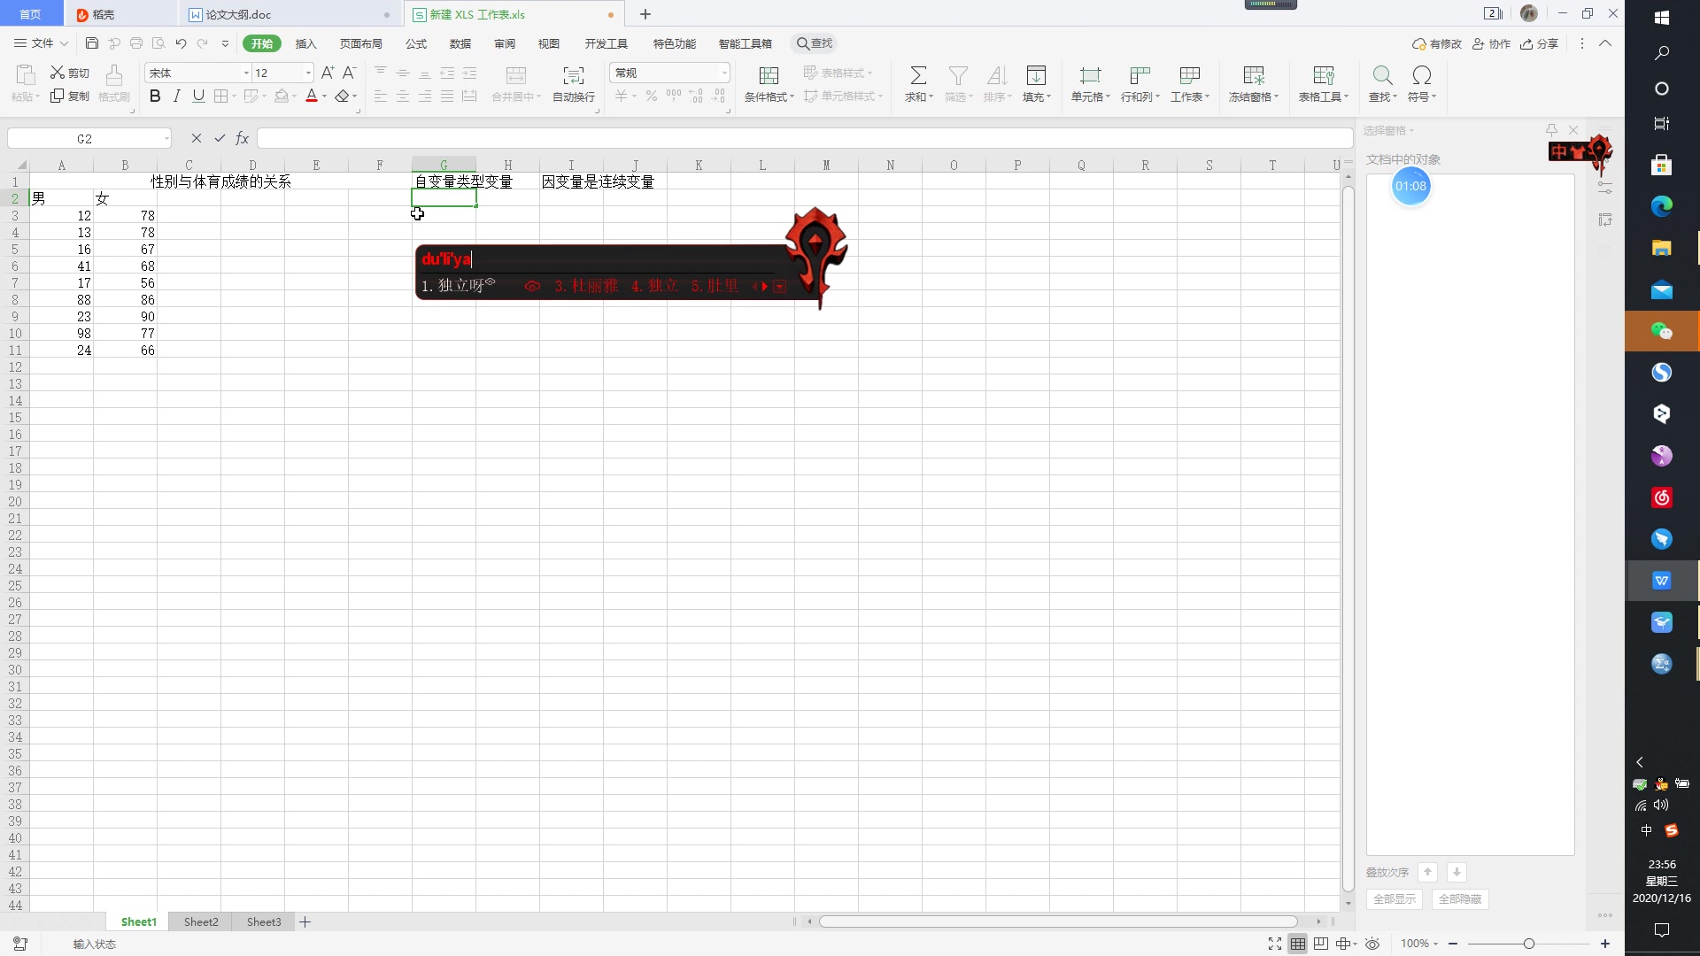Click the Conditional Formatting (条件格式) icon
This screenshot has height=956, width=1700.
tap(768, 76)
